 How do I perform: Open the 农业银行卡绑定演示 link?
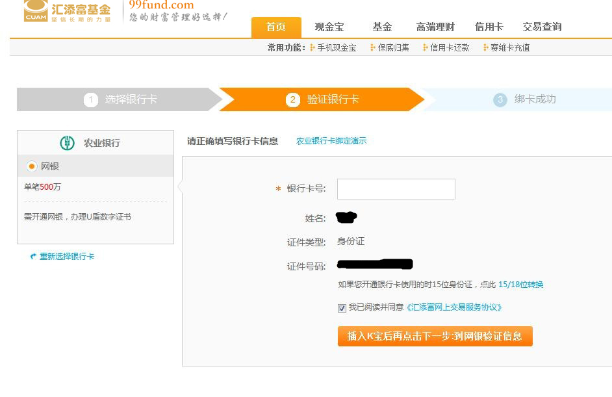[331, 141]
